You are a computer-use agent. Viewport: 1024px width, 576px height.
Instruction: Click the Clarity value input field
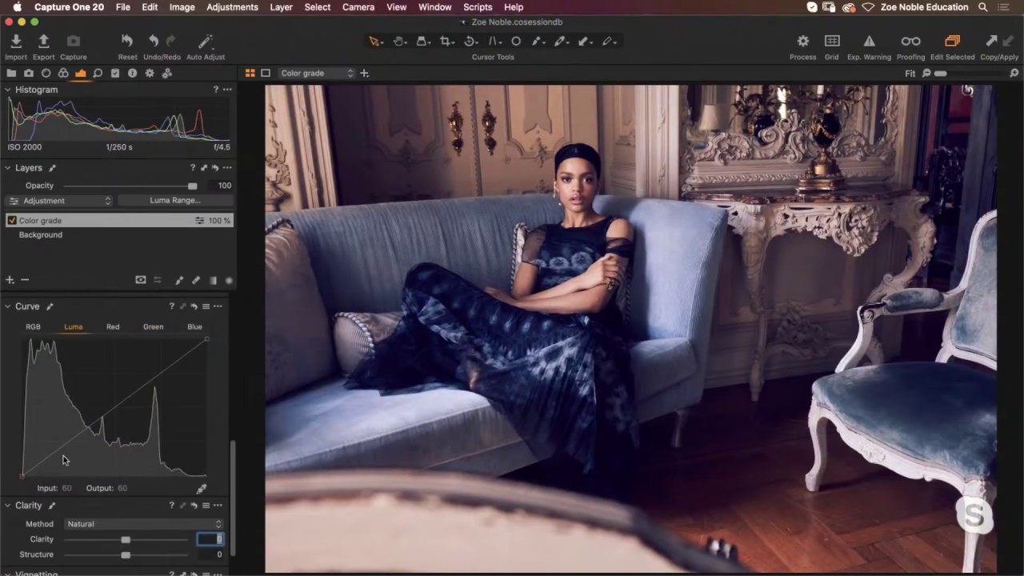pyautogui.click(x=210, y=539)
